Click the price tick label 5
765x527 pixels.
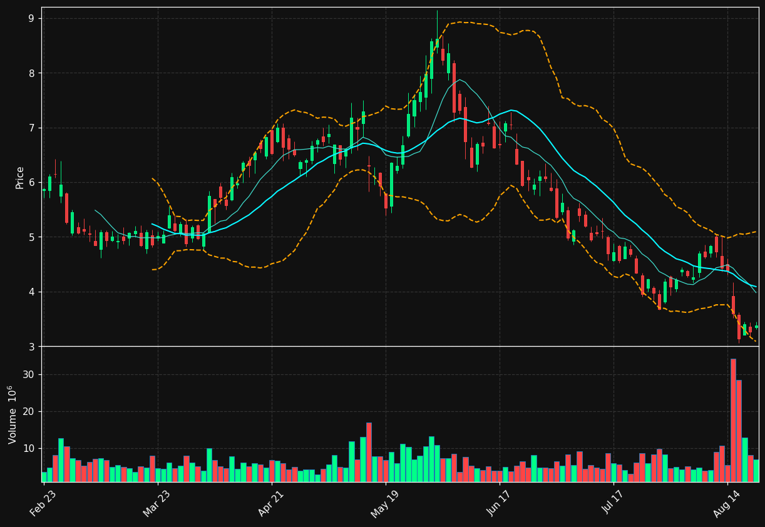[31, 237]
